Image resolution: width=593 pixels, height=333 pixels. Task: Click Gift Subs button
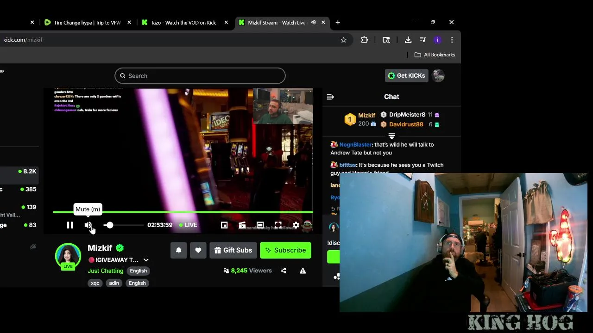233,250
